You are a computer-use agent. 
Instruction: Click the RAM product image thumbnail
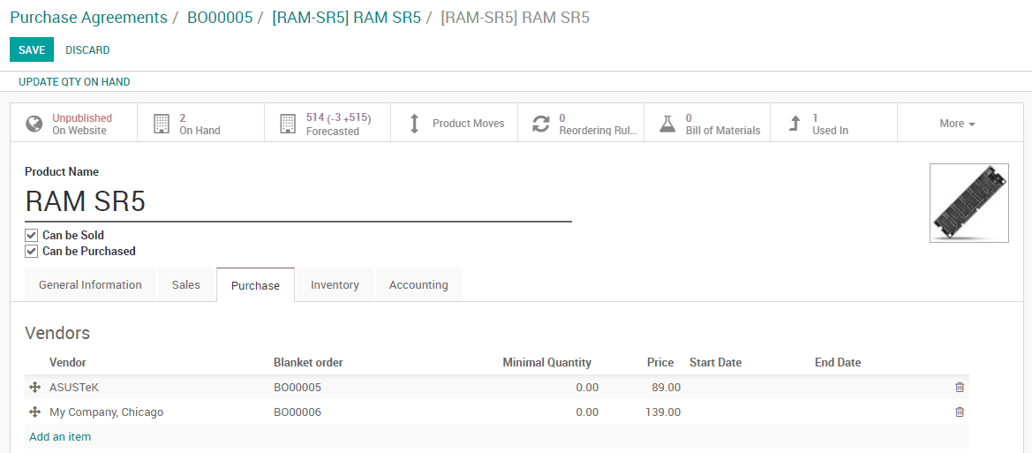[968, 203]
